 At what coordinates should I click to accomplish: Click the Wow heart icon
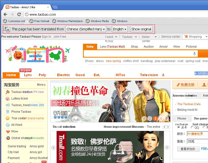pos(8,132)
